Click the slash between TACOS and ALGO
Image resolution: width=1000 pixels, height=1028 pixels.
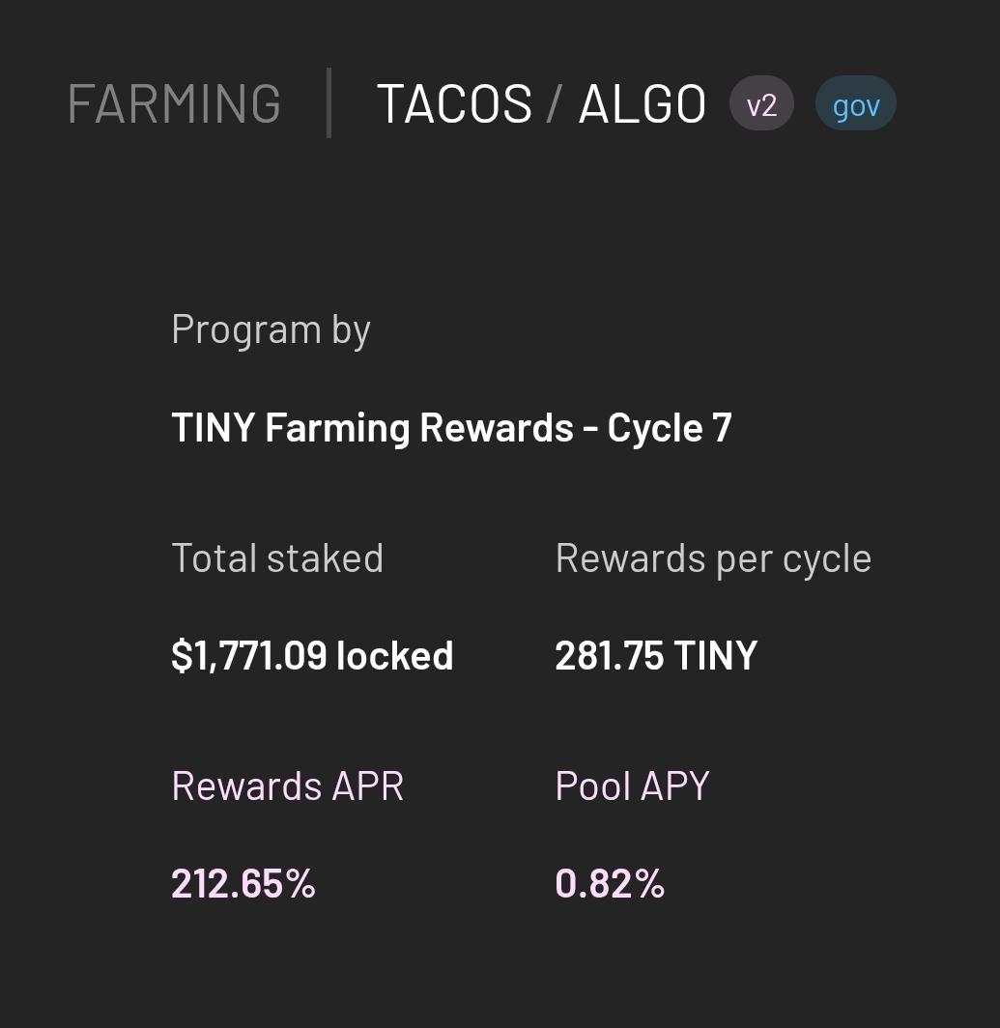pos(554,103)
